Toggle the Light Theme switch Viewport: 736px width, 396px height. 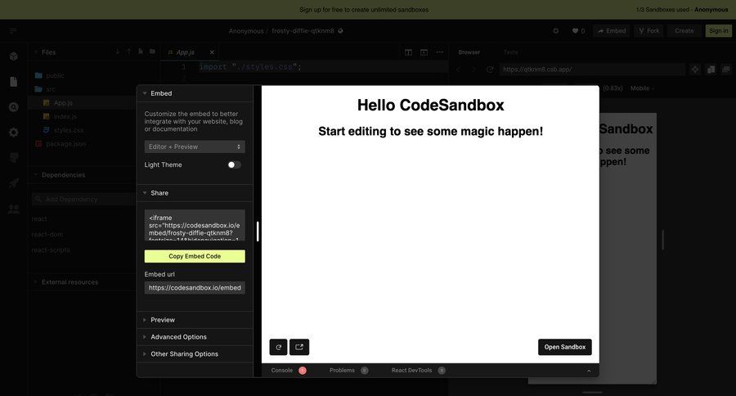234,165
